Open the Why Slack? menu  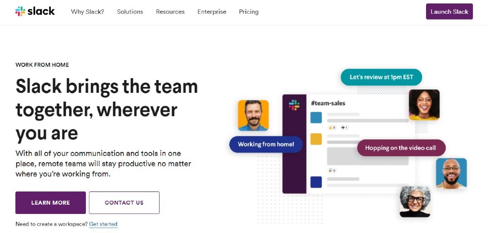[x=87, y=12]
